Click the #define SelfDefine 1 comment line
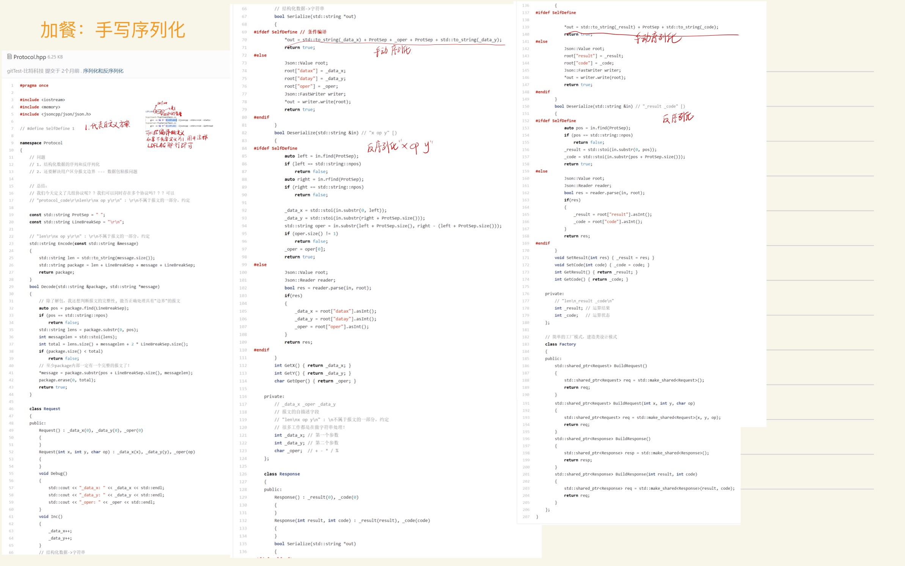Image resolution: width=905 pixels, height=566 pixels. click(47, 129)
